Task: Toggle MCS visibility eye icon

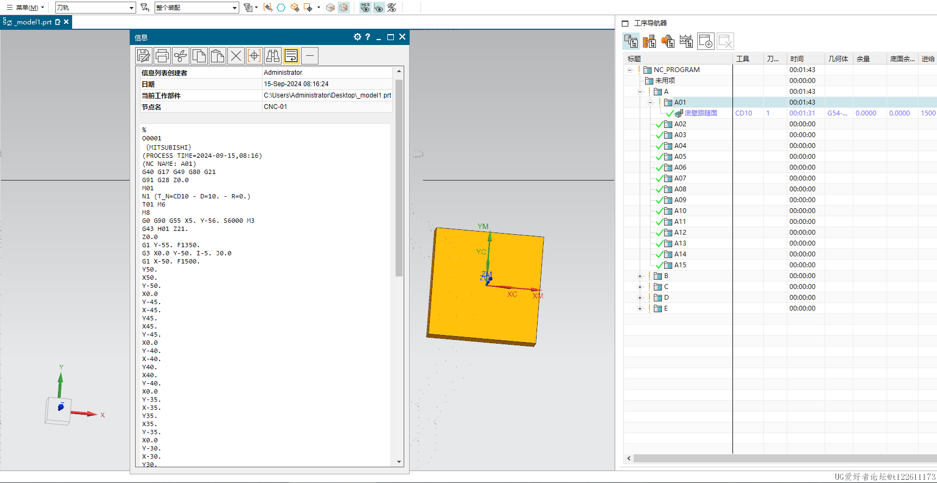Action: (x=365, y=8)
